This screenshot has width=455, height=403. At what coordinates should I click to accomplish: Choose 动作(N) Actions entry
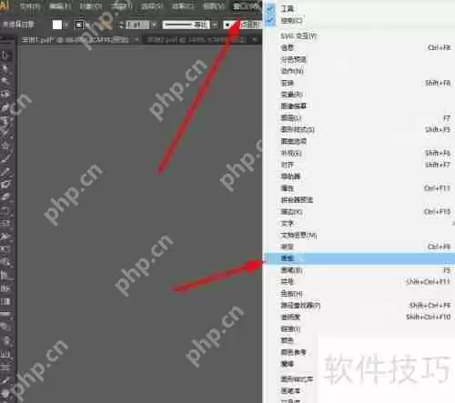[x=359, y=71]
